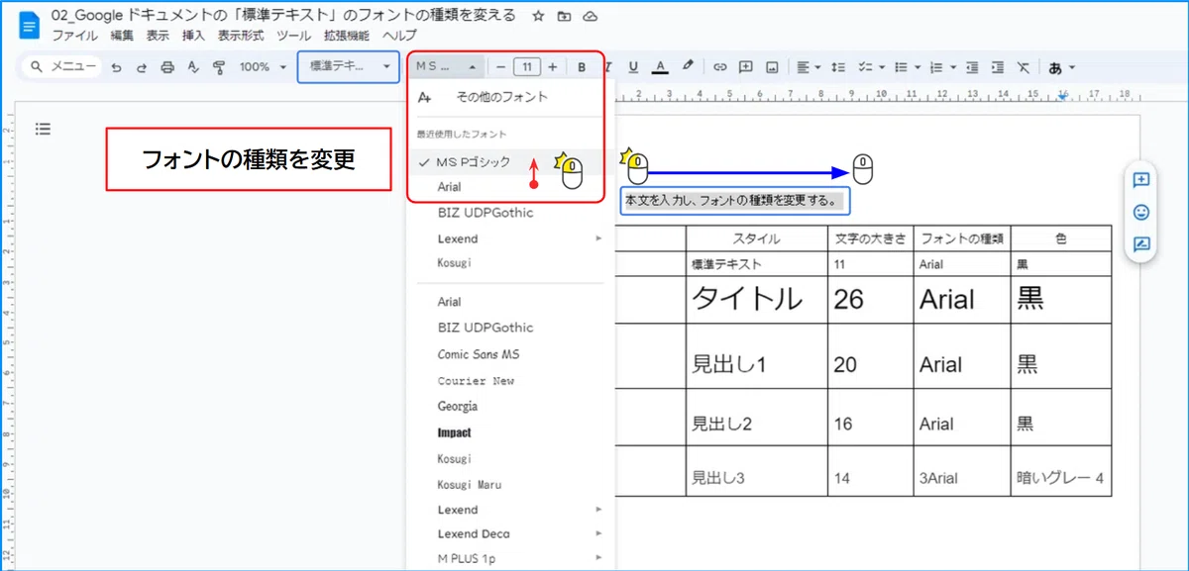Image resolution: width=1189 pixels, height=571 pixels.
Task: Open the 標準テキスト paragraph style dropdown
Action: pos(349,67)
